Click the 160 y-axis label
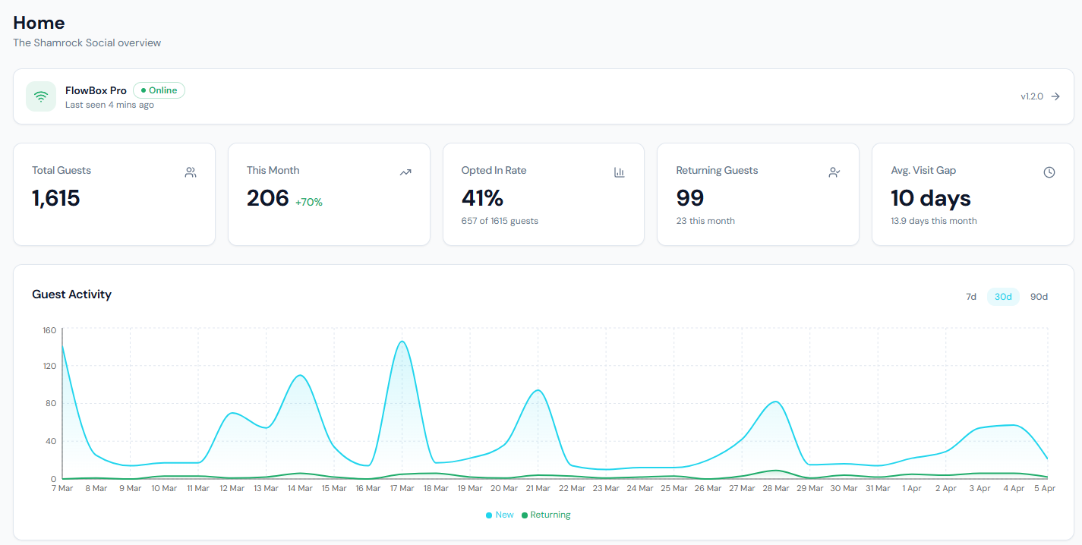 pyautogui.click(x=49, y=330)
